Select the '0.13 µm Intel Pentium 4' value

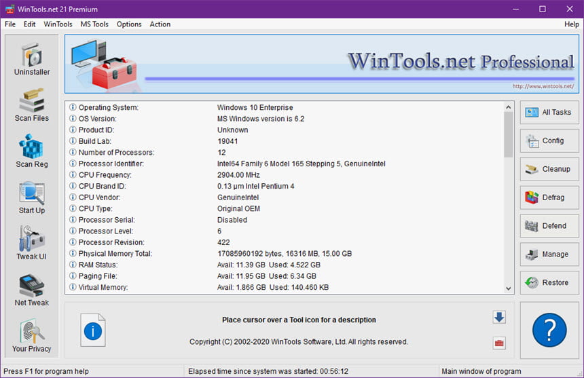[255, 186]
